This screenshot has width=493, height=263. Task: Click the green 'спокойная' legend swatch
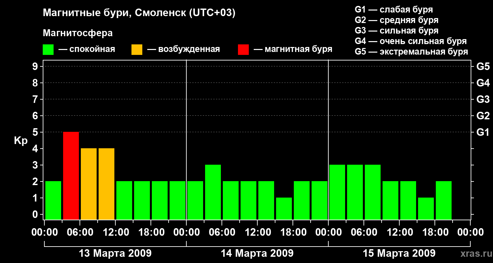tap(48, 50)
